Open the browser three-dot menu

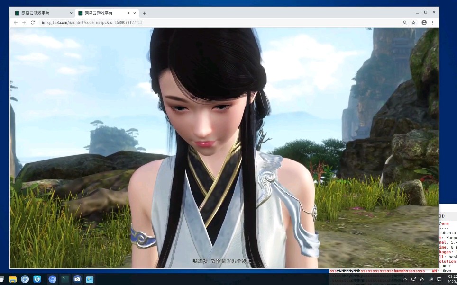[433, 22]
